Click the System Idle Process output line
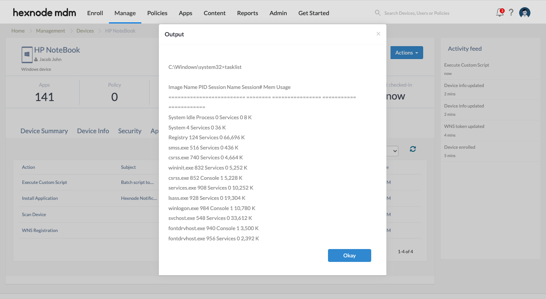This screenshot has height=299, width=546. (210, 117)
